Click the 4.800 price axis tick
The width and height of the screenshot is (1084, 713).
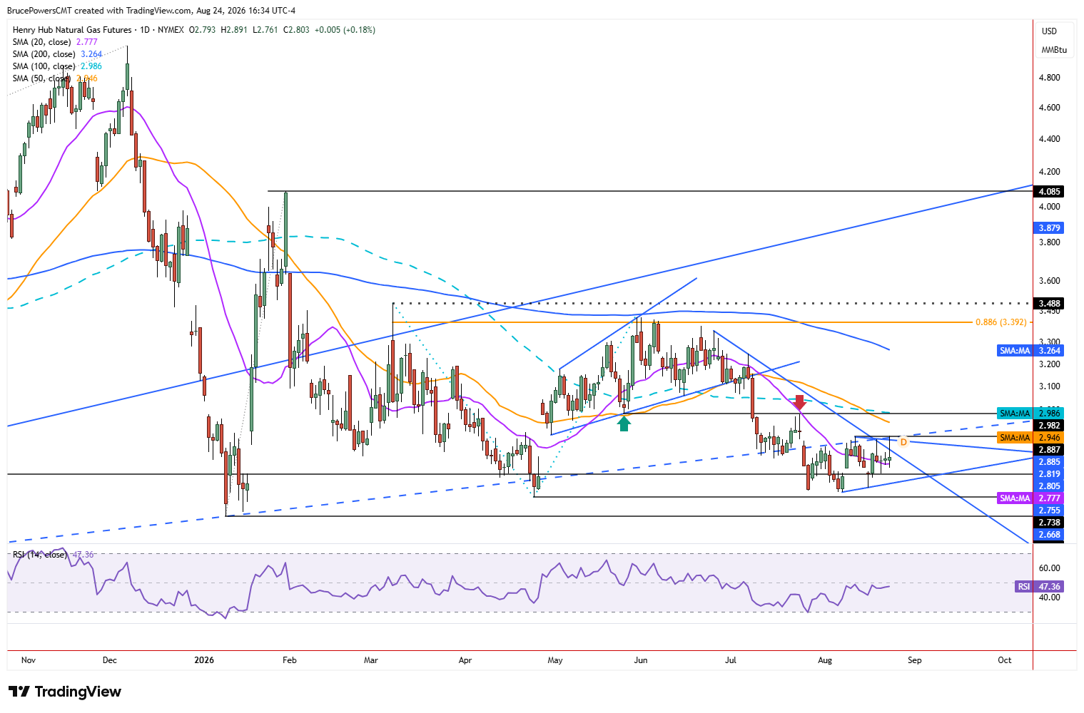(x=1050, y=78)
